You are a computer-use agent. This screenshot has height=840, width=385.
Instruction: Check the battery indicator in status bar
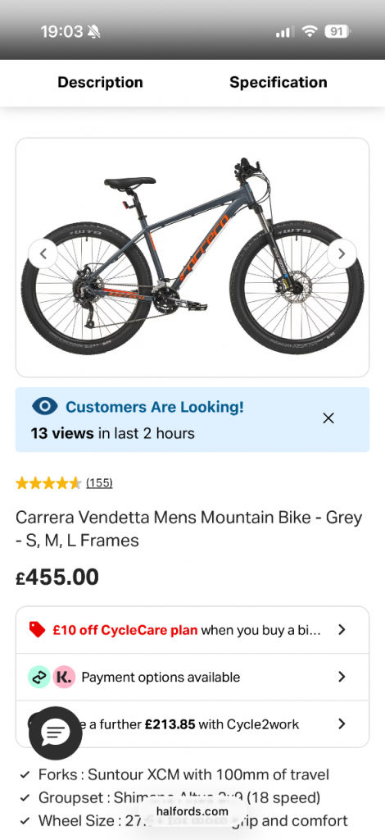pyautogui.click(x=337, y=32)
